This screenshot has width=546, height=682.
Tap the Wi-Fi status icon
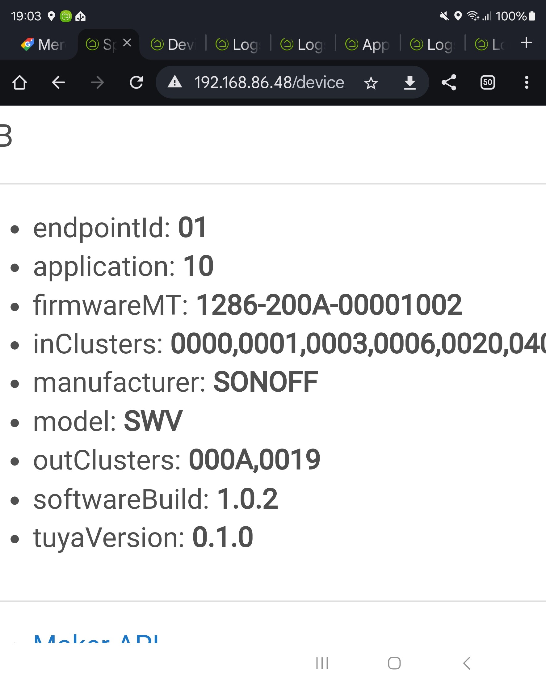point(473,16)
